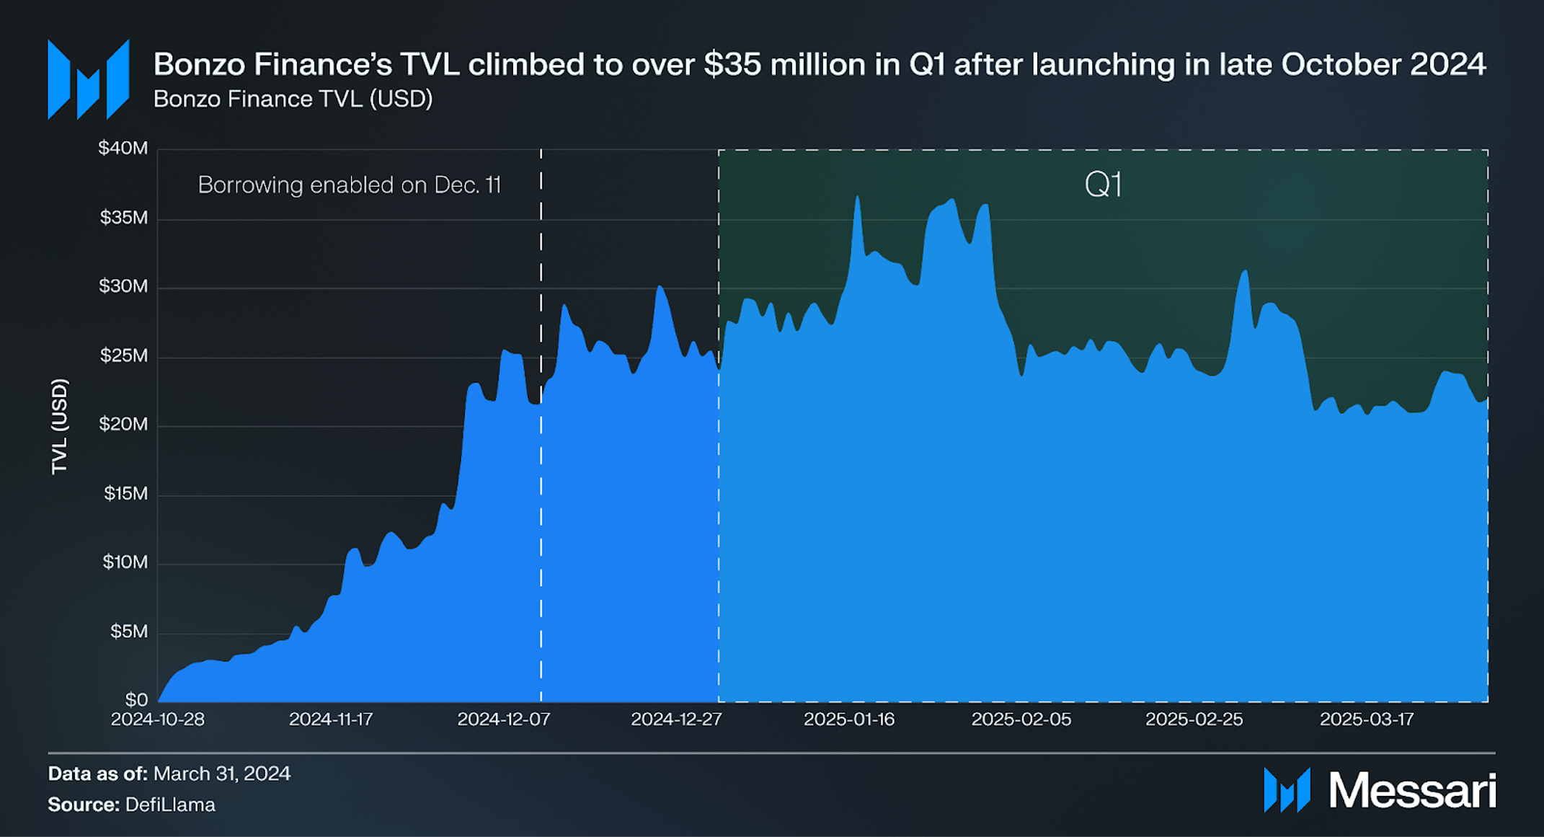Image resolution: width=1544 pixels, height=837 pixels.
Task: Click the 2024-10-28 x-axis date
Action: click(x=158, y=719)
